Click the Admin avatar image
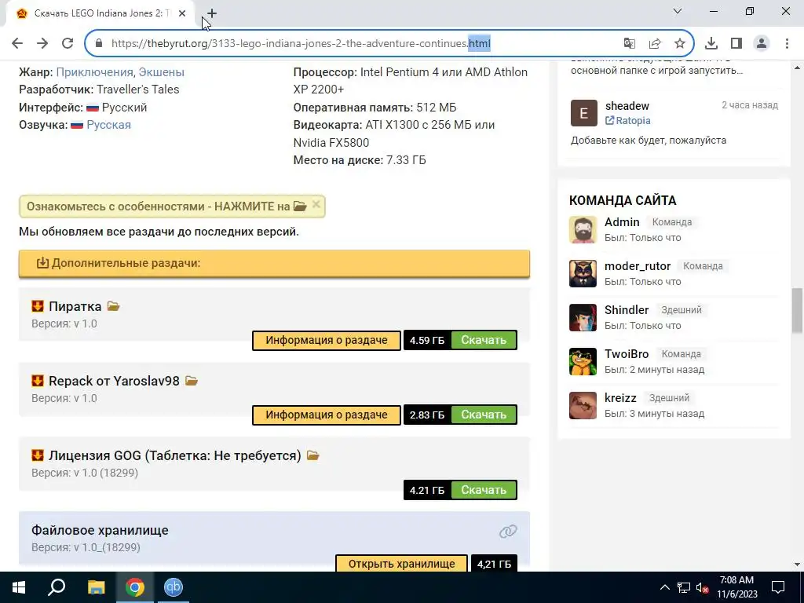 583,229
